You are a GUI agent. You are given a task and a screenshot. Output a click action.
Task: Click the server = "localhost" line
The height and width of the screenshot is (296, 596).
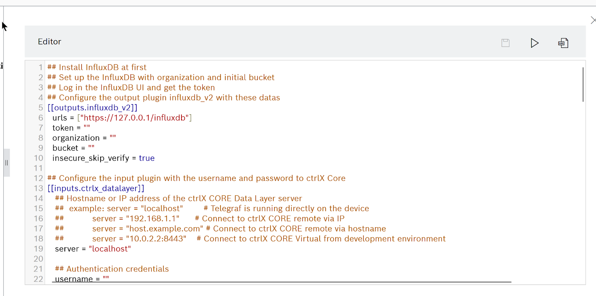[x=93, y=249]
